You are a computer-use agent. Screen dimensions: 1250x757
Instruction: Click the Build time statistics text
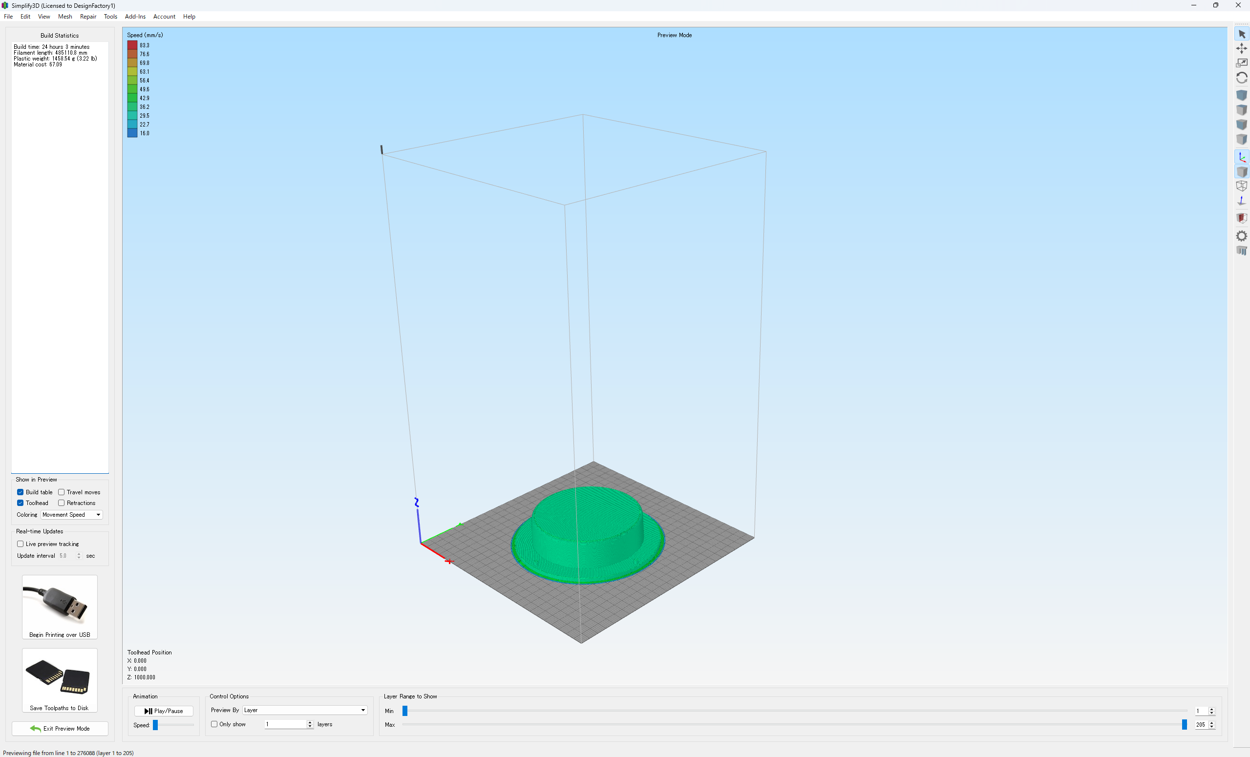51,47
